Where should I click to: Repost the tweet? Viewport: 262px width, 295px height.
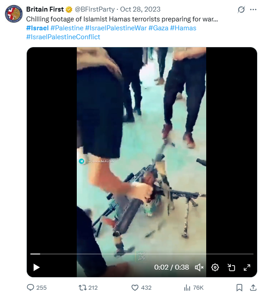[88, 288]
